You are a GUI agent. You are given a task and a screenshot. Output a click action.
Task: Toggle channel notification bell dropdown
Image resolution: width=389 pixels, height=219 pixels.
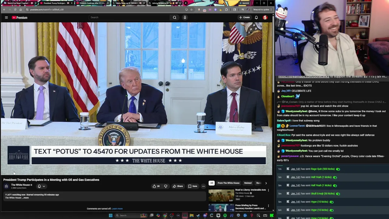coord(41,186)
